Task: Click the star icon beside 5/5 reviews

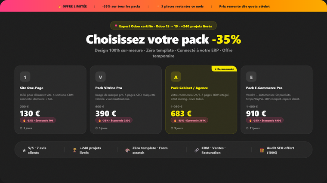Action: point(24,150)
